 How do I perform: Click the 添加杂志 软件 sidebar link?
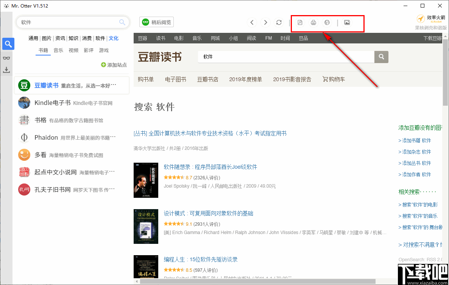click(x=415, y=152)
